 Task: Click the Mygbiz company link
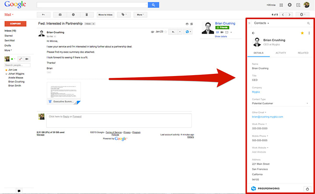pyautogui.click(x=256, y=92)
